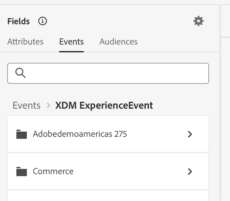Click the Fields info icon
The image size is (230, 201).
(x=43, y=21)
